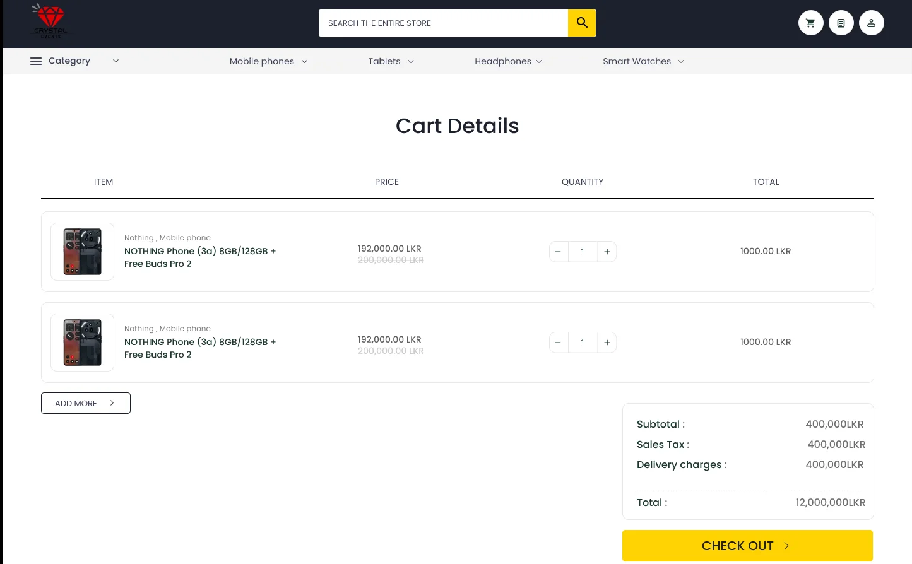Open the user account icon
Image resolution: width=912 pixels, height=564 pixels.
871,23
